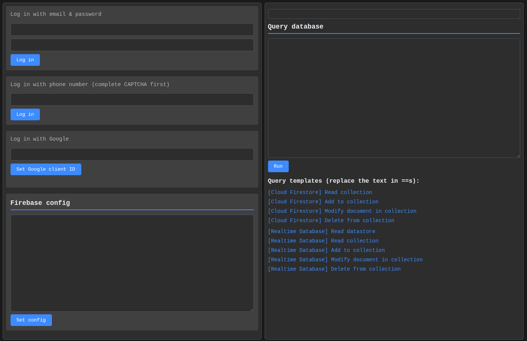Open Realtime Database Read datastore template
Image resolution: width=527 pixels, height=341 pixels.
coord(321,232)
